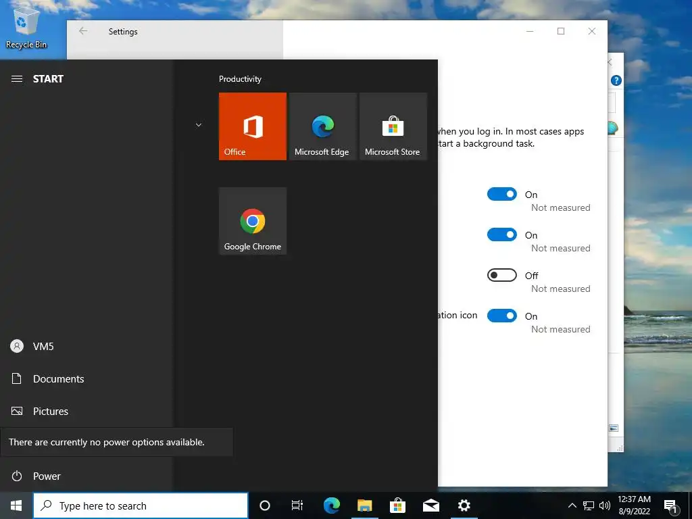The height and width of the screenshot is (519, 692).
Task: Open the Office tile
Action: tap(253, 126)
